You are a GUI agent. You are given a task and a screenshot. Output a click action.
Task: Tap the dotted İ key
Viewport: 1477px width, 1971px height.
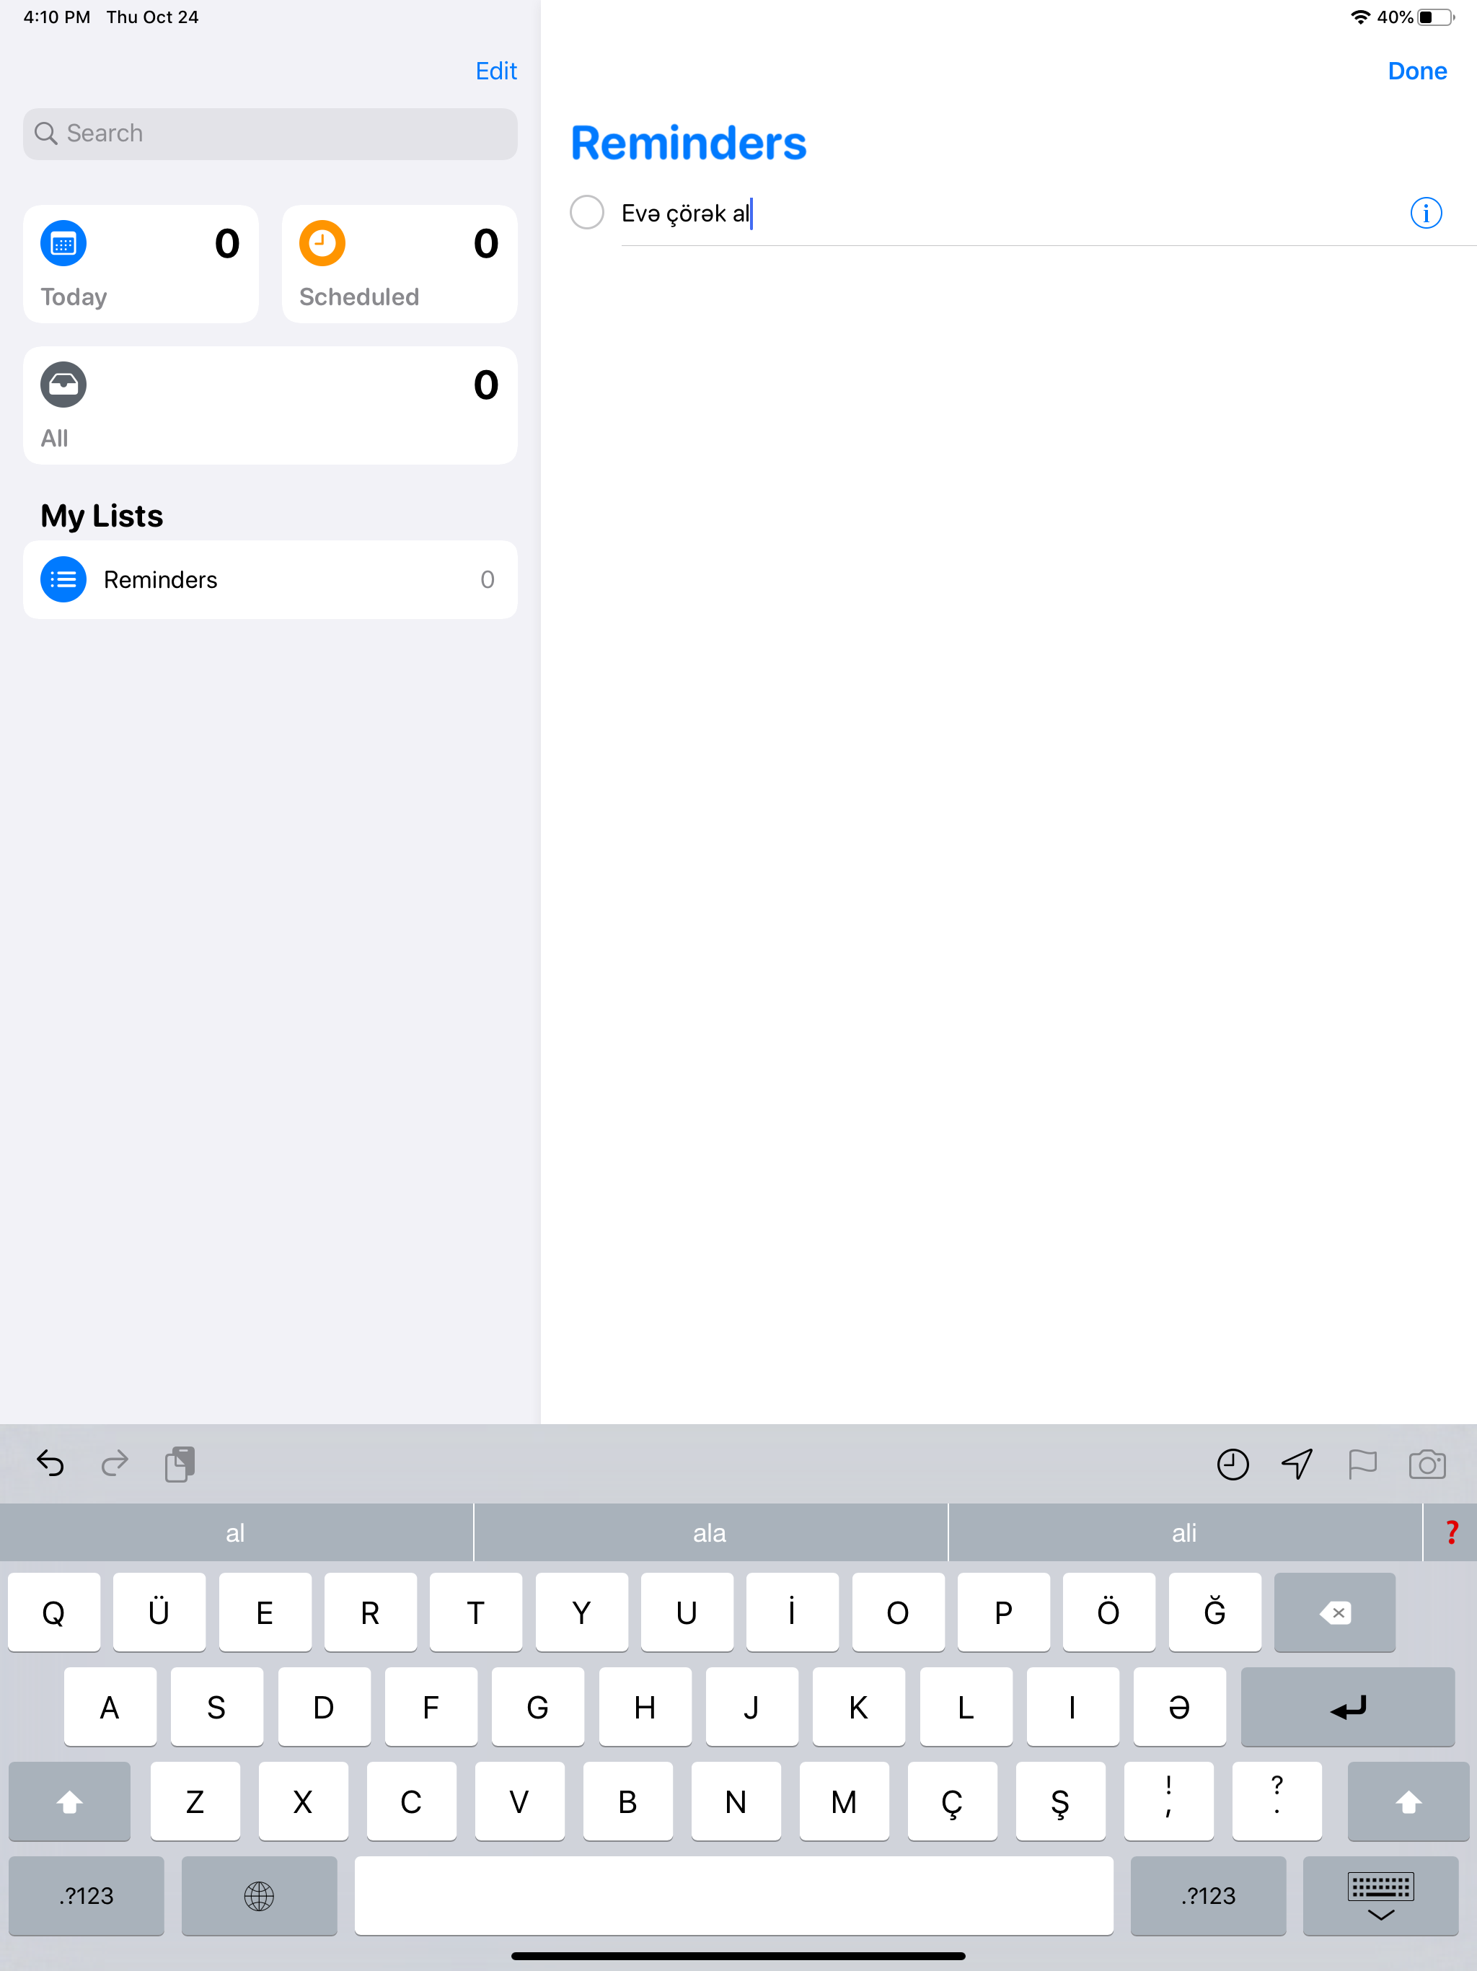tap(792, 1612)
